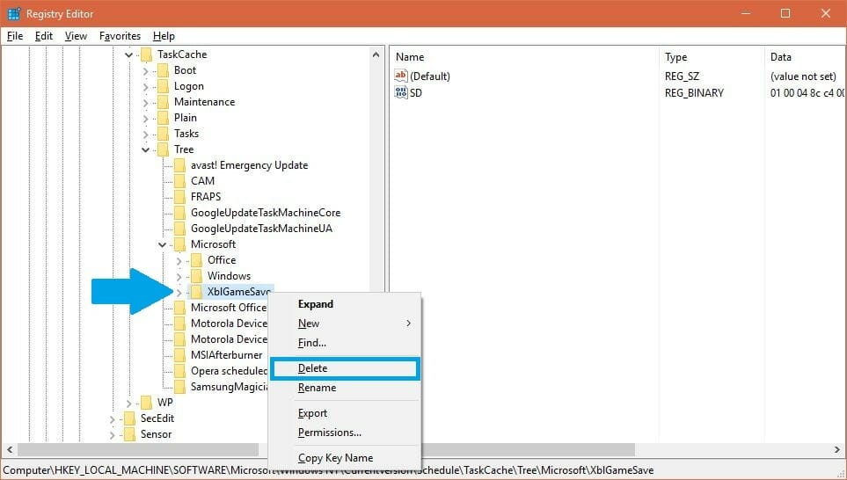This screenshot has height=480, width=847.
Task: Expand the Office key
Action: pos(179,261)
